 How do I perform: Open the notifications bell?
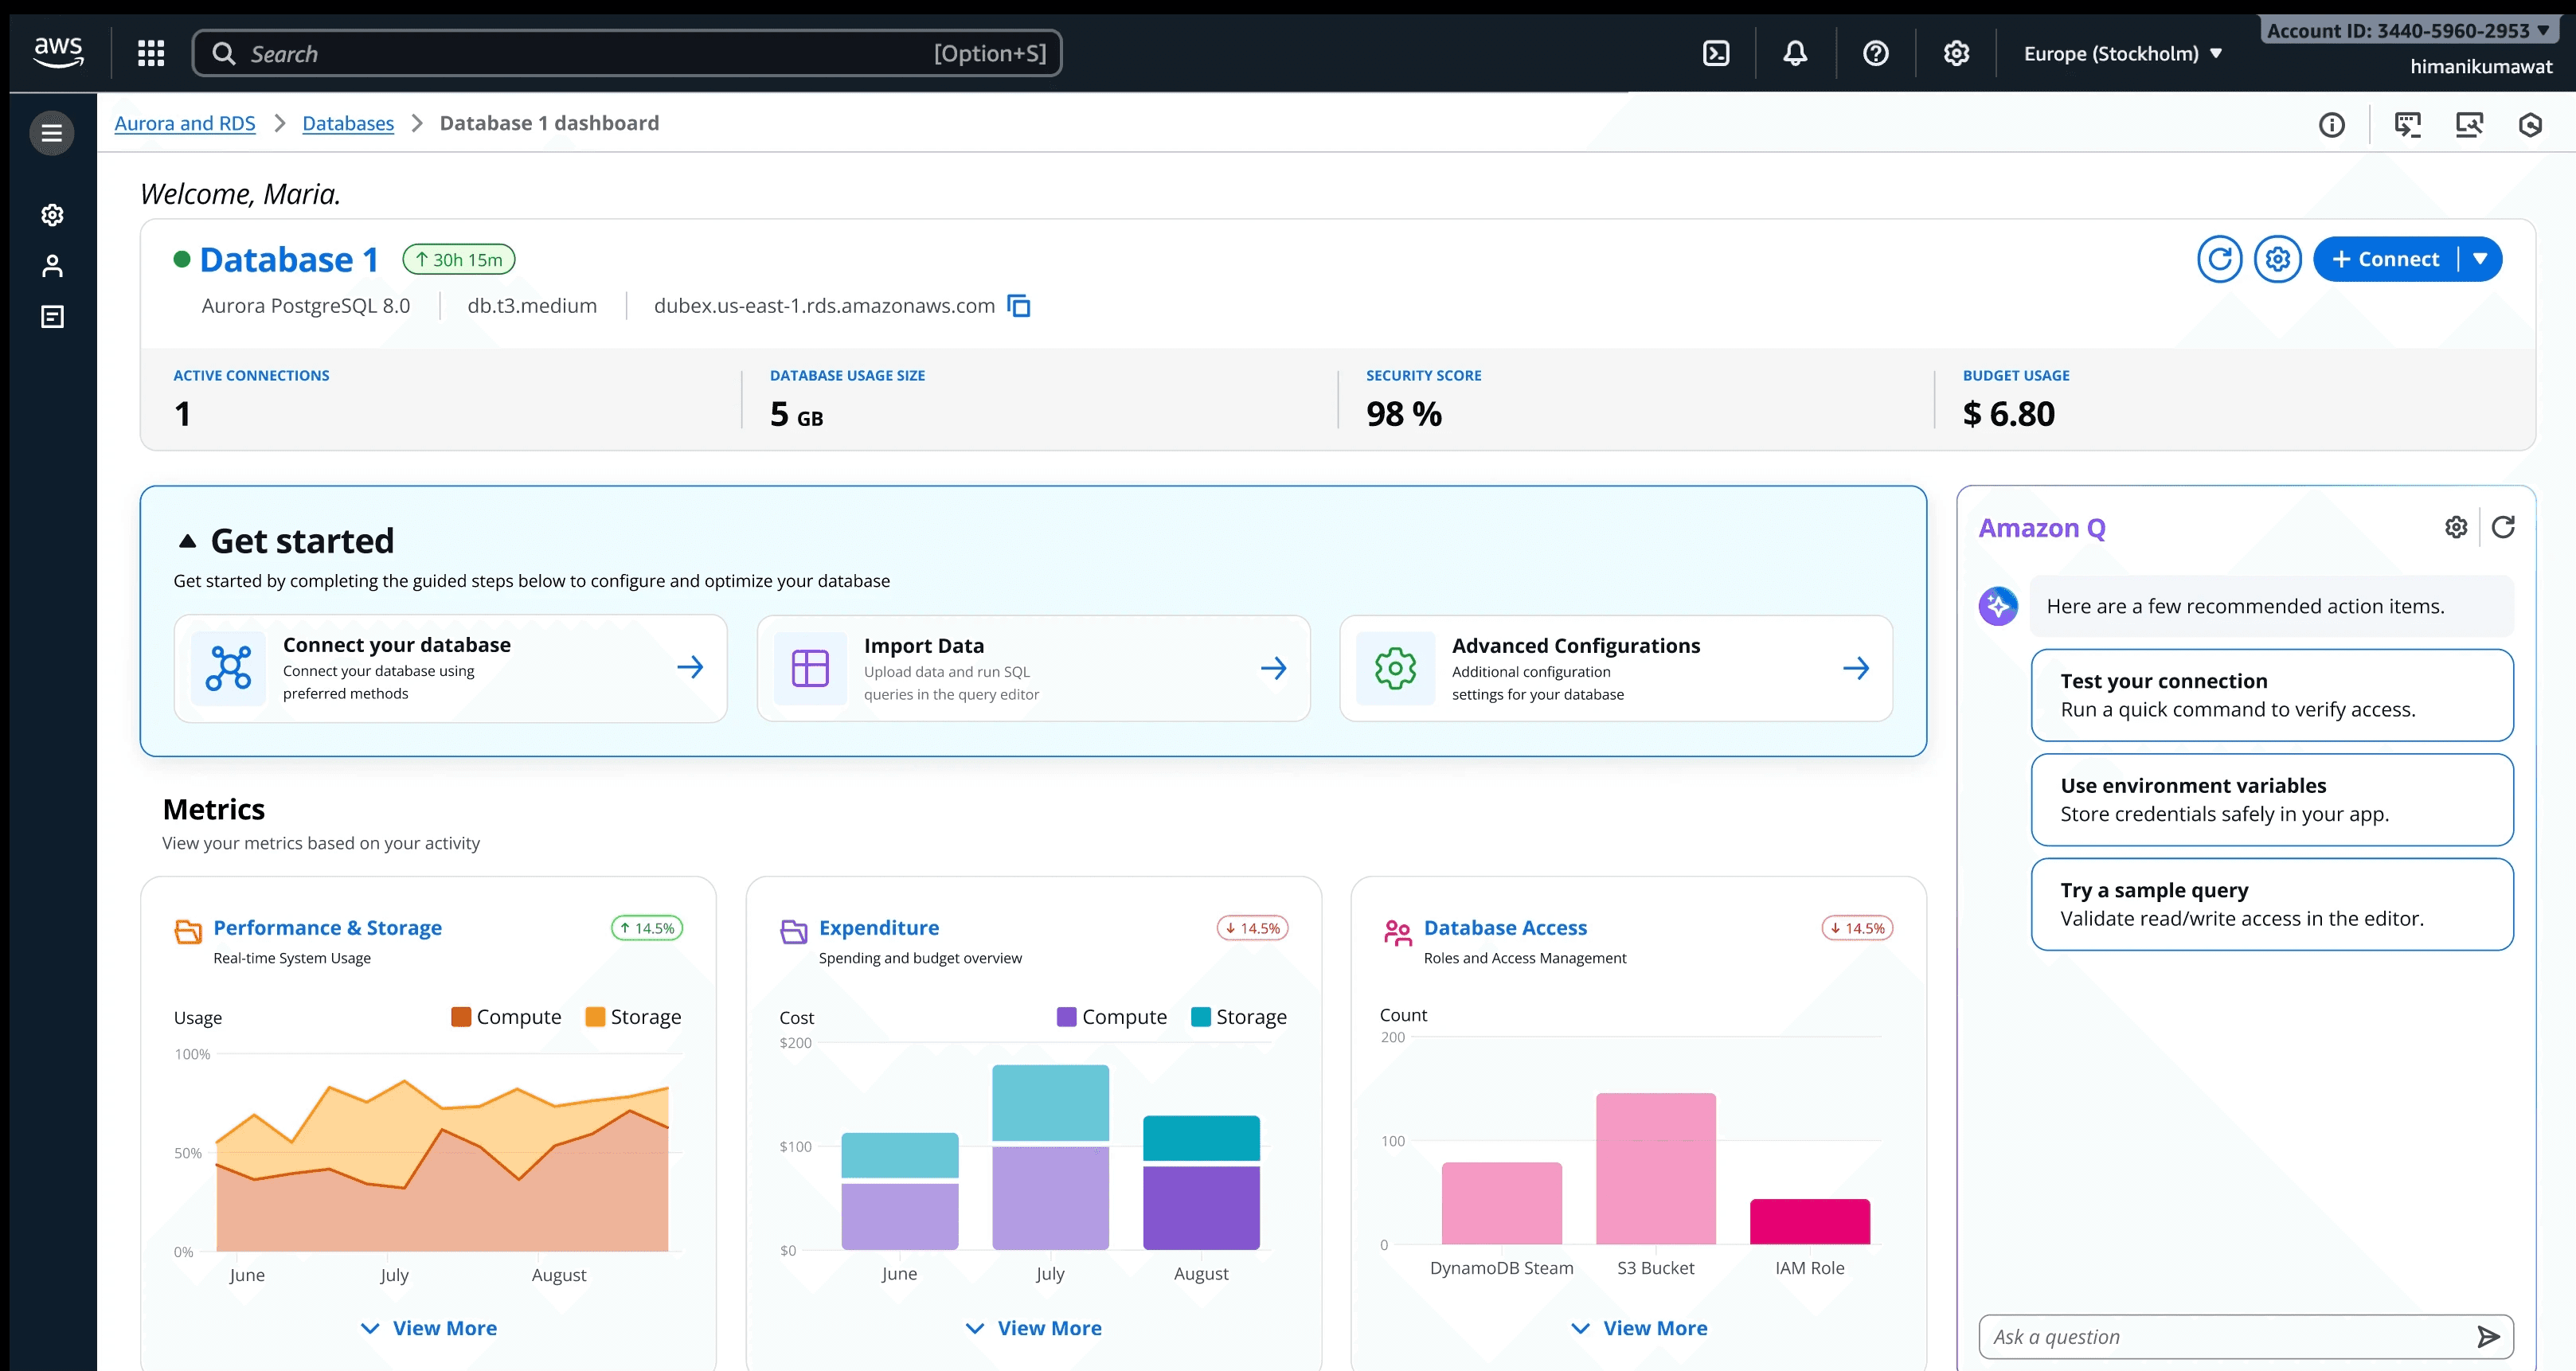point(1795,53)
